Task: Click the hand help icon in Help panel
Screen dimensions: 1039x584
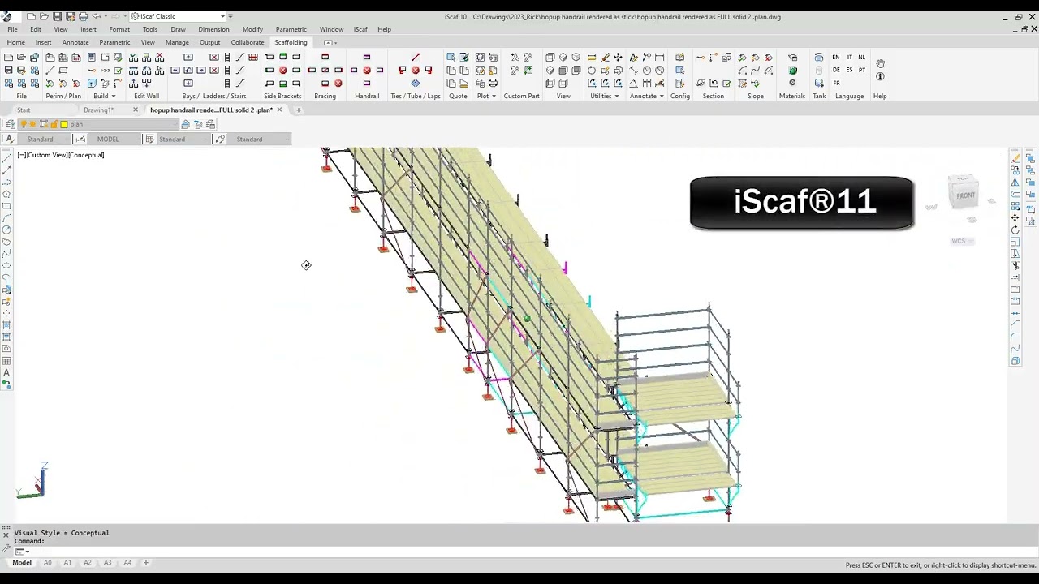Action: (880, 63)
